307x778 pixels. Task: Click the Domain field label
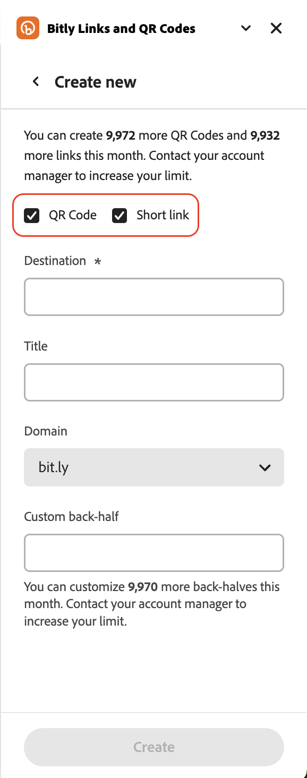(x=46, y=431)
